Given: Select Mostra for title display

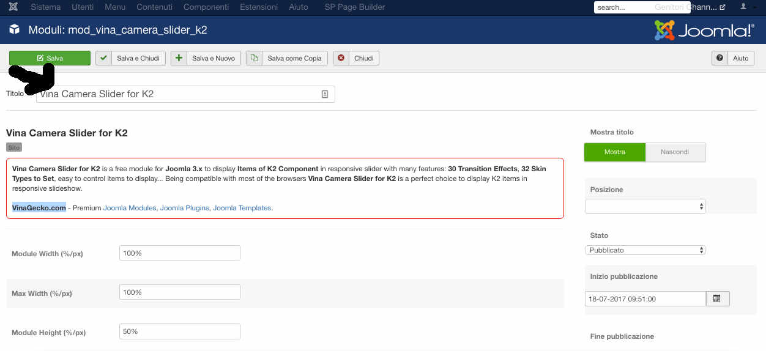Looking at the screenshot, I should 614,152.
